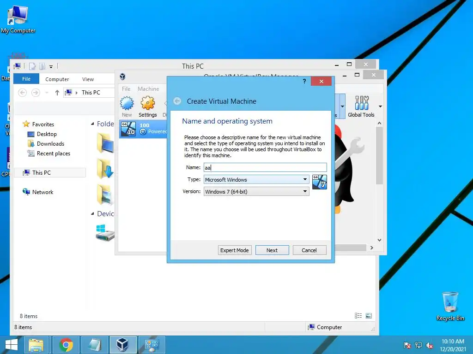Open My Computer desktop icon
The width and height of the screenshot is (473, 354).
click(18, 19)
